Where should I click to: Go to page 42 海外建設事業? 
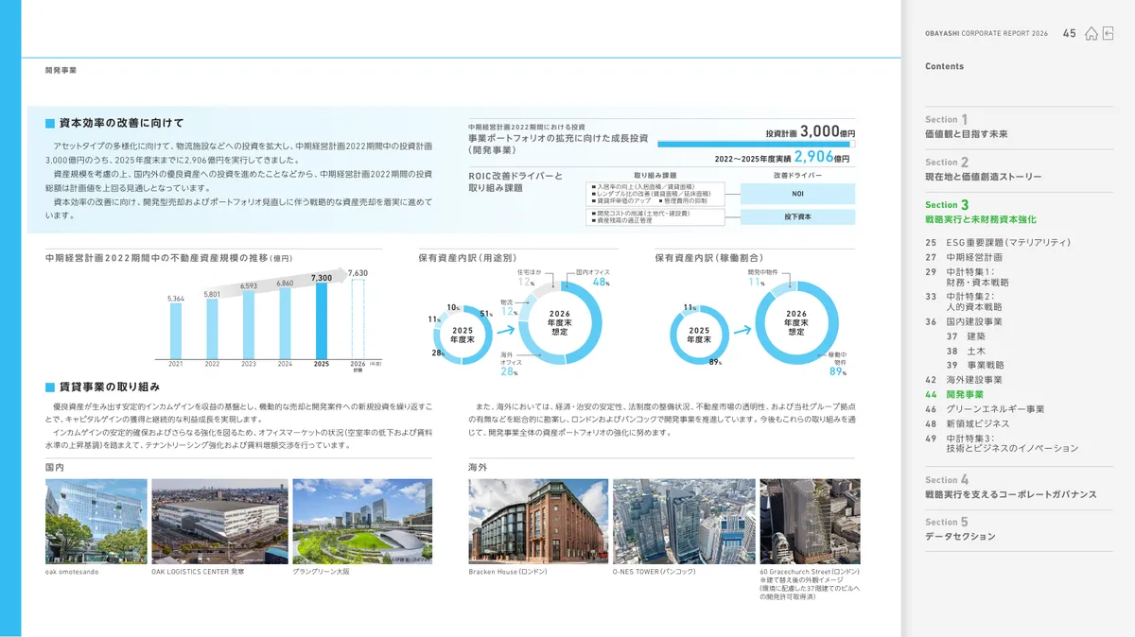pyautogui.click(x=964, y=380)
